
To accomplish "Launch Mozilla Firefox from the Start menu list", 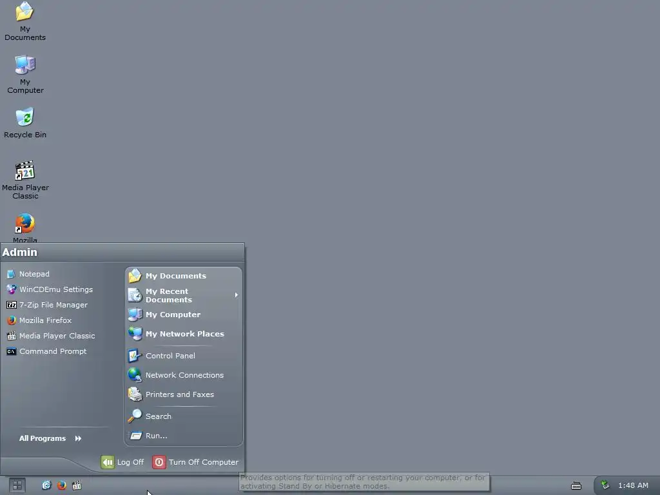I will 39,320.
